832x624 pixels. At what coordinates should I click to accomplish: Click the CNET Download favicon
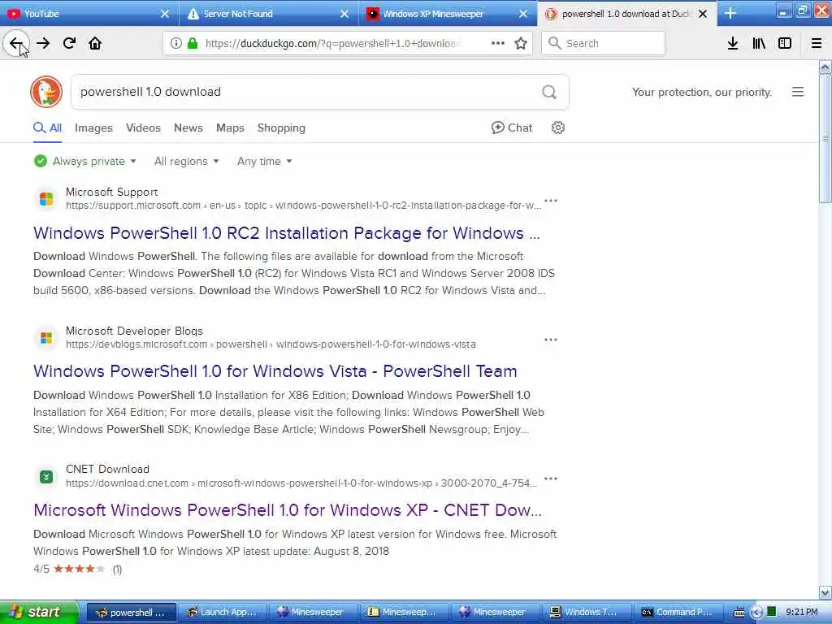tap(46, 476)
